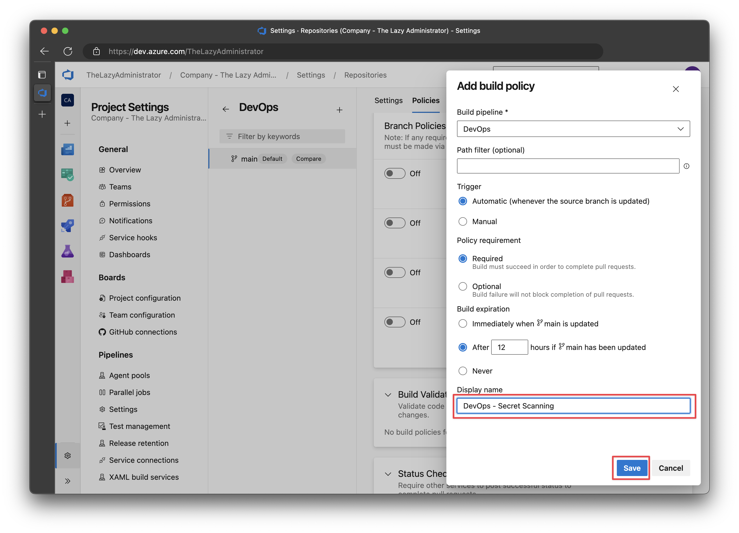Click the hours value field showing 12
Screen dimensions: 739x533
[x=509, y=347]
